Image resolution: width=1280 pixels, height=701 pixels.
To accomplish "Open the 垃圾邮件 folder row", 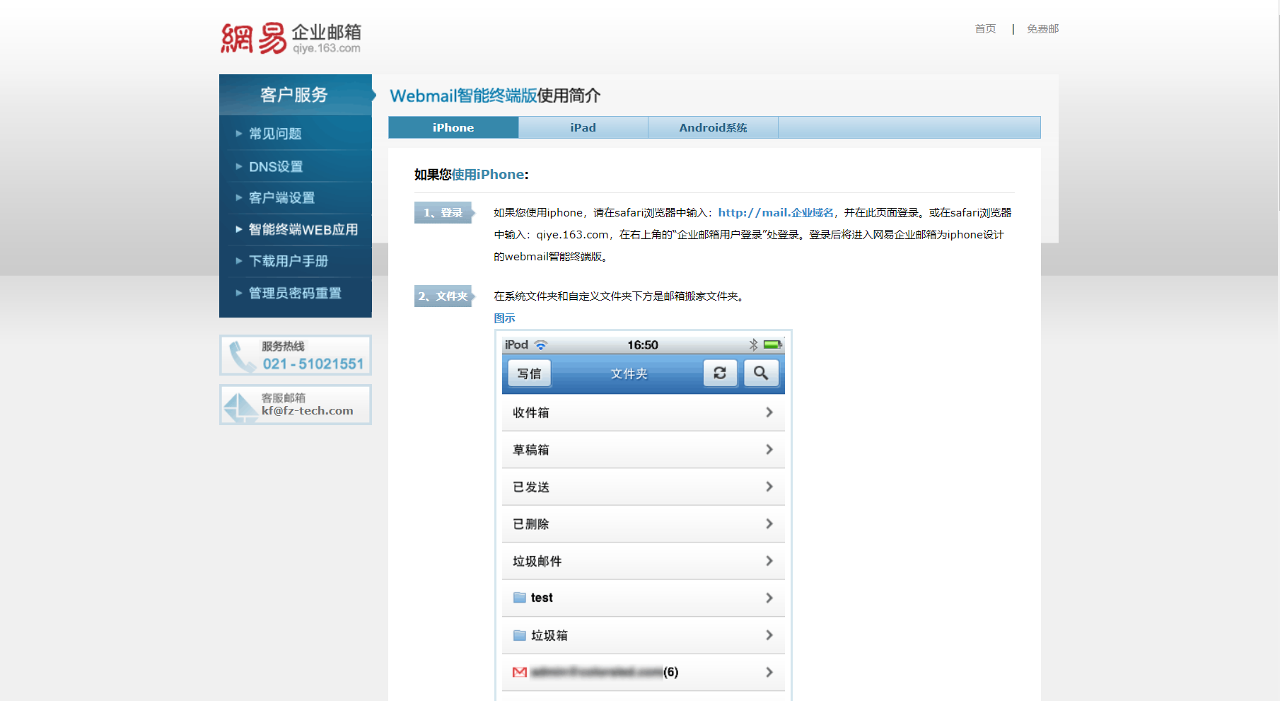I will (x=644, y=561).
